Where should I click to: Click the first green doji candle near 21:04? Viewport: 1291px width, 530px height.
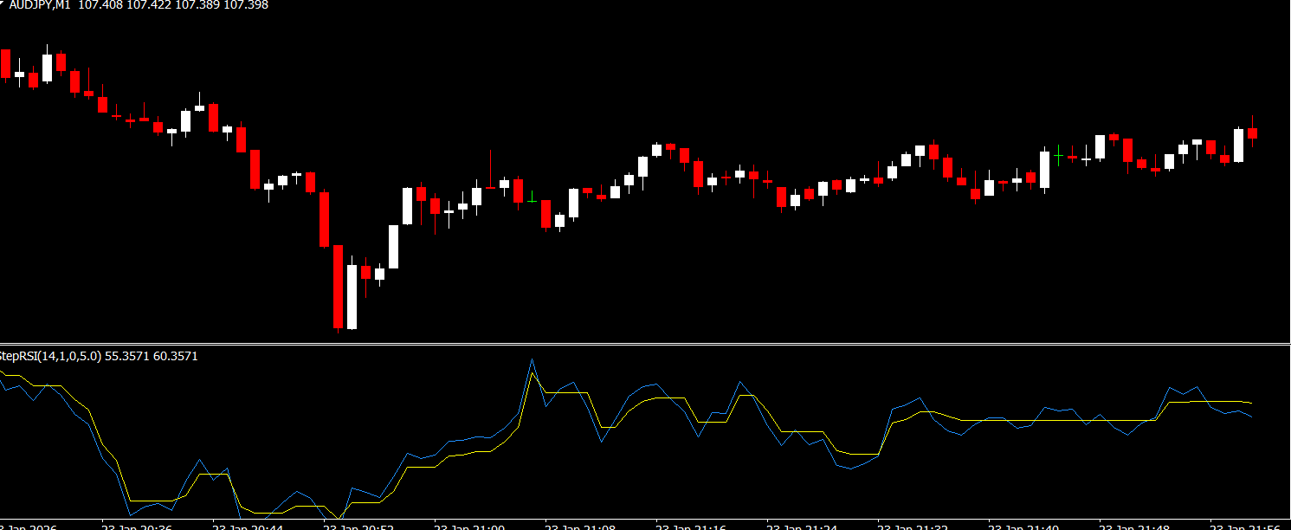click(532, 199)
